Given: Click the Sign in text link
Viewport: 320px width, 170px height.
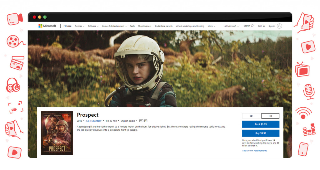Looking at the screenshot, I should tap(272, 26).
